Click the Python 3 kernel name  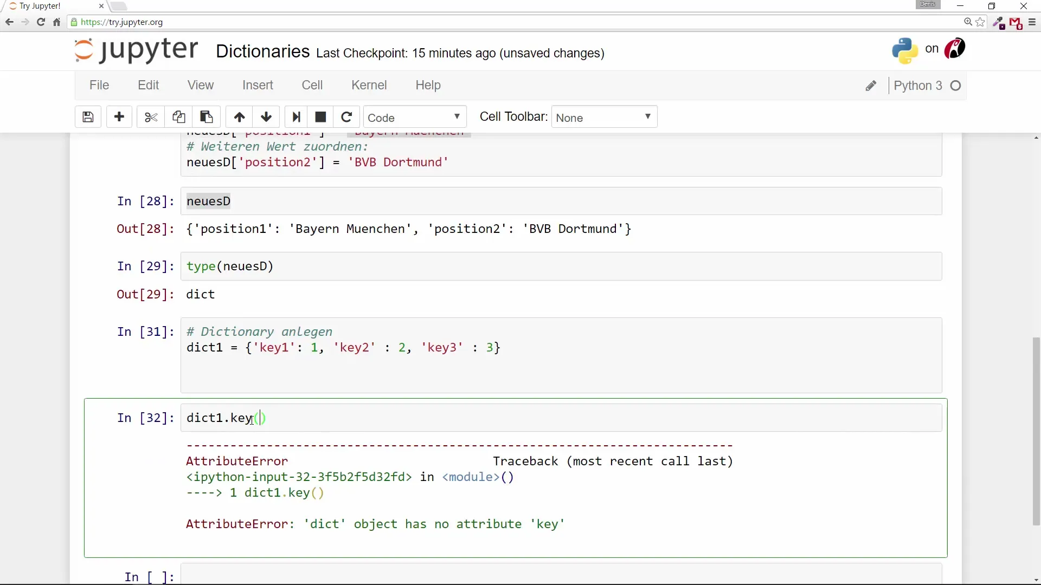coord(917,86)
